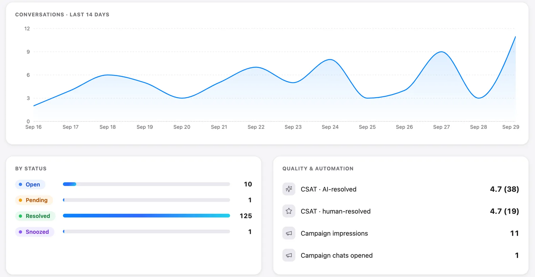Click the star icon beside CSAT human-resolved
Viewport: 535px width, 277px height.
pos(289,211)
